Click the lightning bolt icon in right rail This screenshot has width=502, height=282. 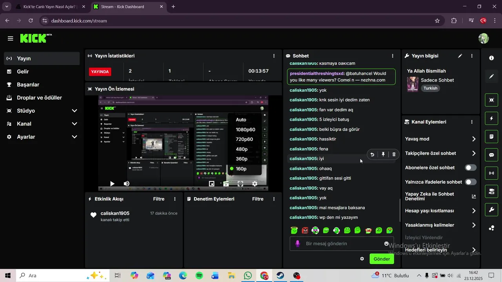(491, 118)
